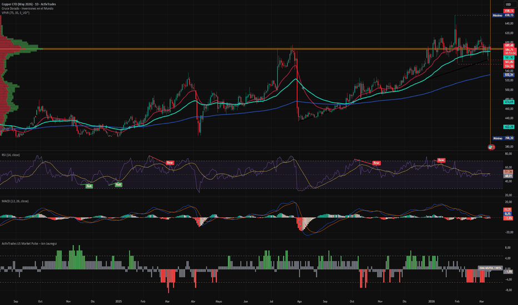Click the Ago label on the time axis

(x=300, y=301)
